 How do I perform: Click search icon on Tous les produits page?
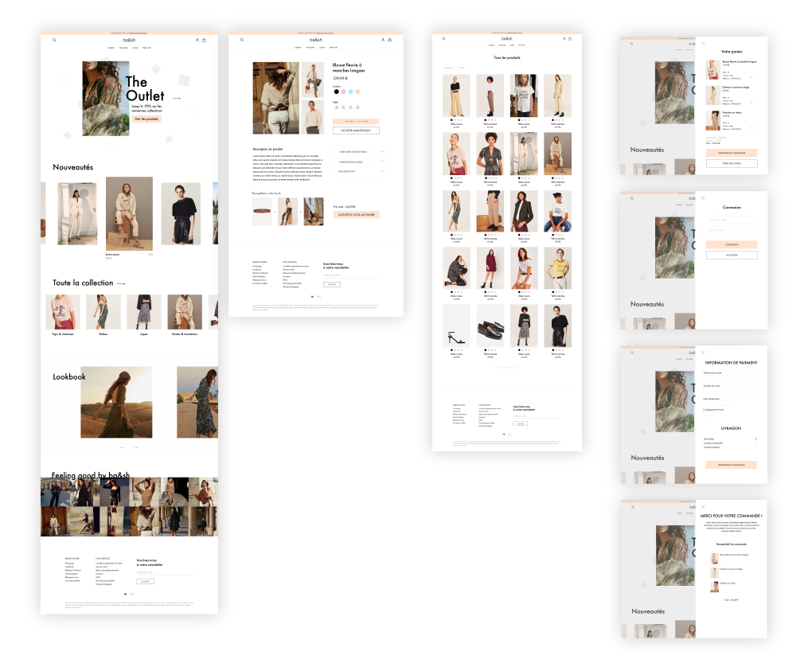click(x=443, y=38)
